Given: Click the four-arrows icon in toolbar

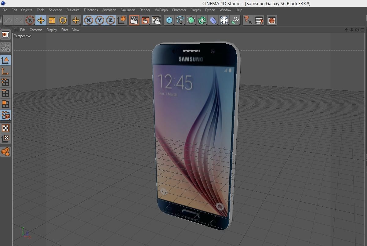Looking at the screenshot, I should (x=224, y=20).
